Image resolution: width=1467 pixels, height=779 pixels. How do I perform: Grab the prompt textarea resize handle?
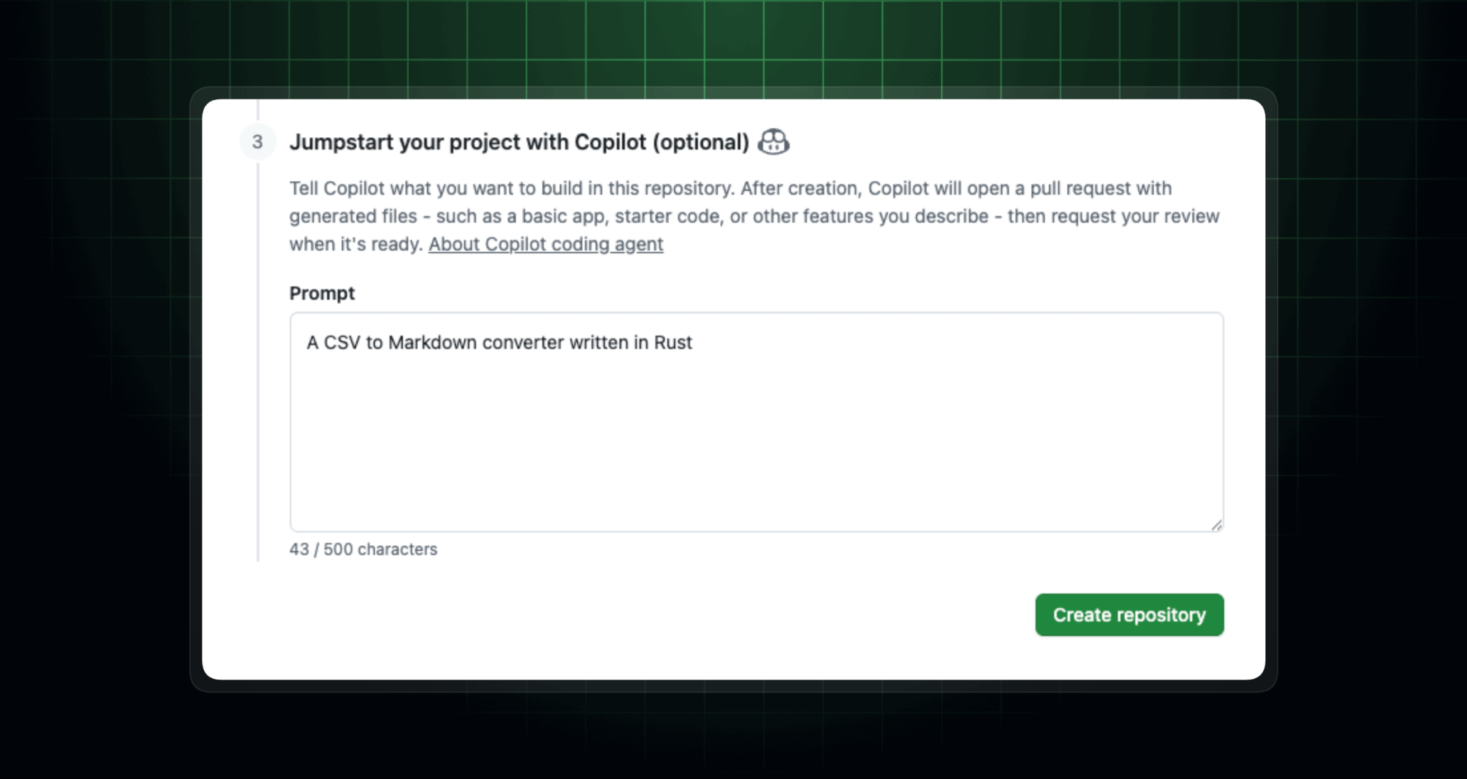coord(1216,525)
